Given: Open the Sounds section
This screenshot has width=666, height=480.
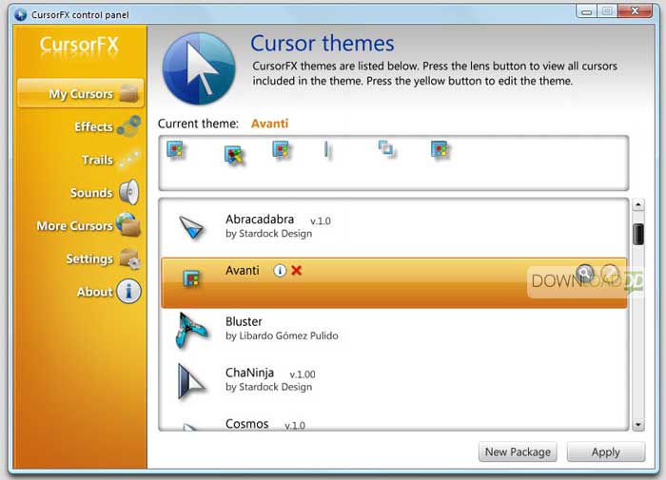Looking at the screenshot, I should [x=91, y=193].
